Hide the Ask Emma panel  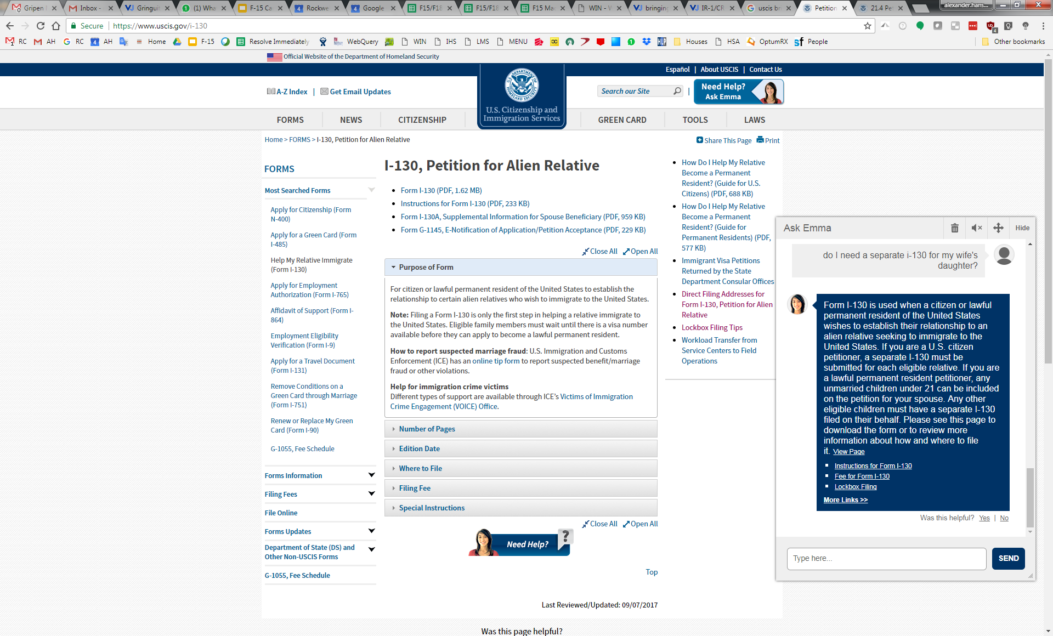pyautogui.click(x=1022, y=228)
